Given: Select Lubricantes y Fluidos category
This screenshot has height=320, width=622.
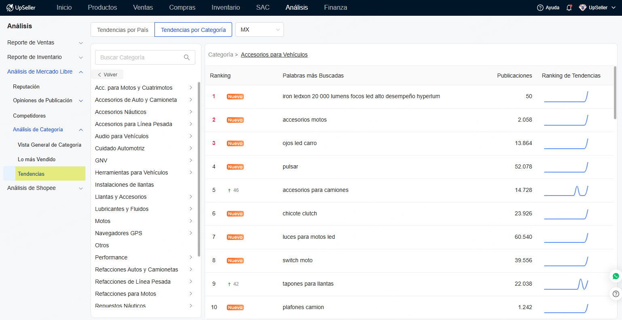Looking at the screenshot, I should pos(122,209).
